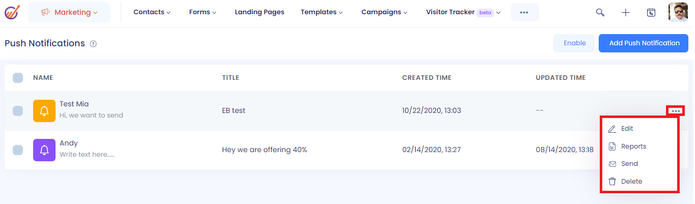Open the user profile avatar

678,12
